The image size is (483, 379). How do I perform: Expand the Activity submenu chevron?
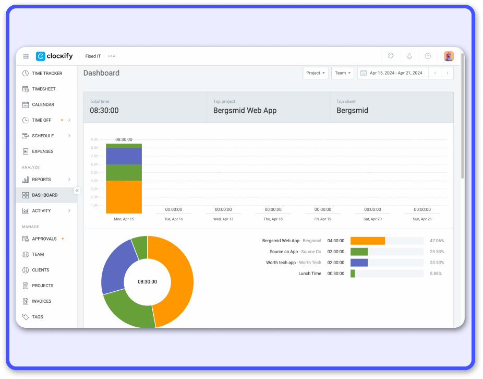pyautogui.click(x=69, y=210)
